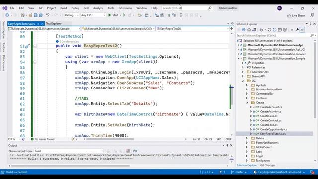Viewport: 318px width, 179px height.
Task: Open the Analyze menu
Action: tap(98, 8)
